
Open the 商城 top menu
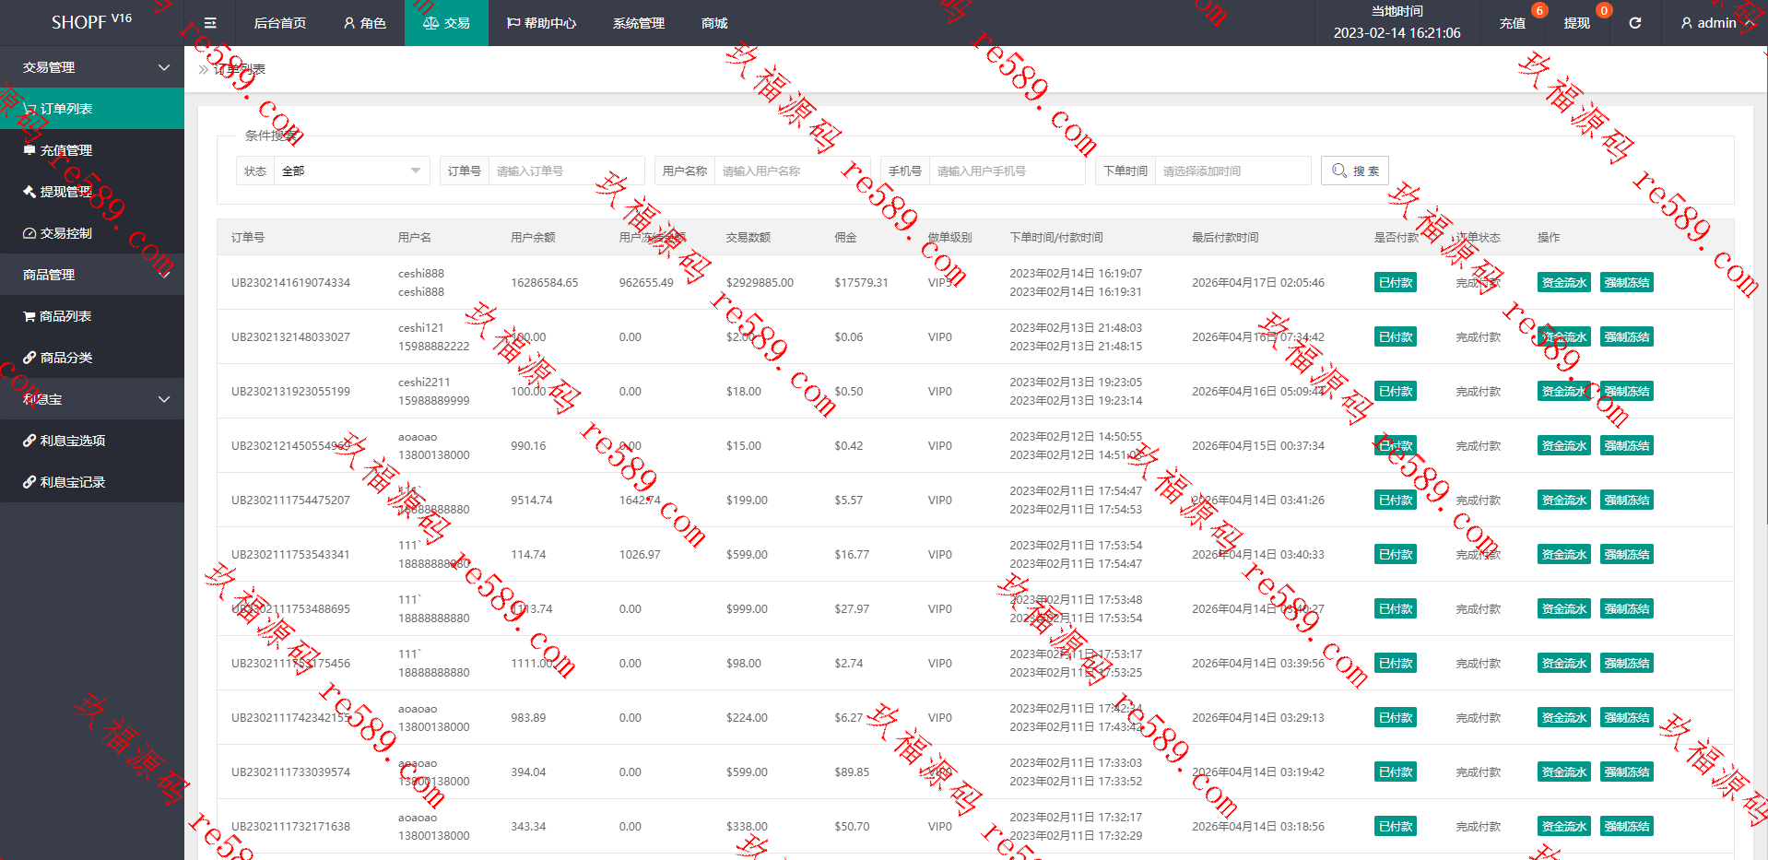tap(714, 23)
